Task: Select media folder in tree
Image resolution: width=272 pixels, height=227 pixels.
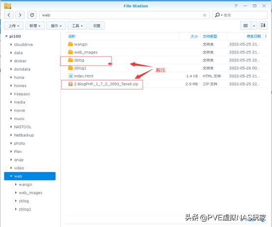Action: (20, 102)
